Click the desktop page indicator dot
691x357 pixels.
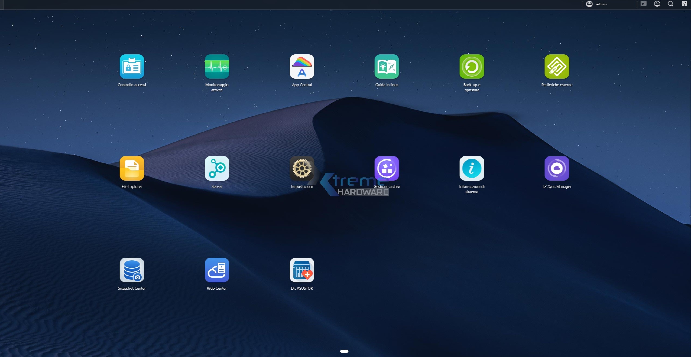(x=344, y=351)
